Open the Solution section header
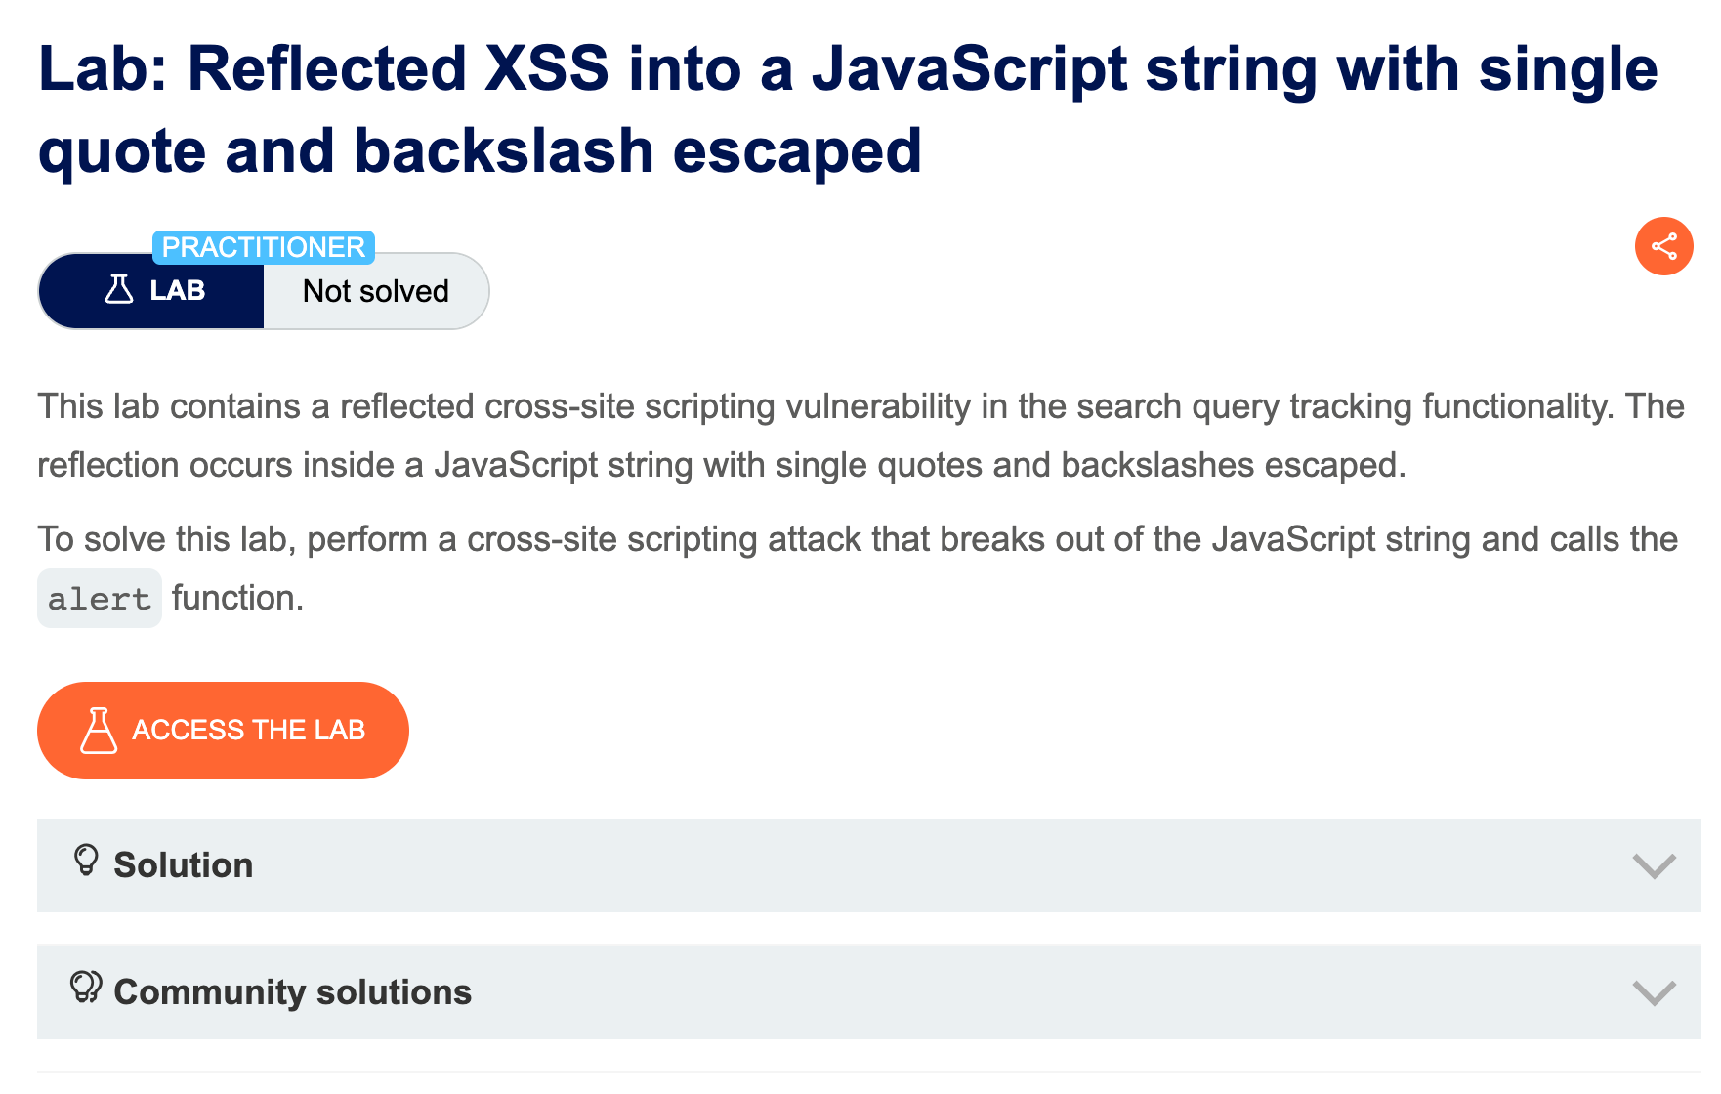1721x1094 pixels. click(868, 865)
